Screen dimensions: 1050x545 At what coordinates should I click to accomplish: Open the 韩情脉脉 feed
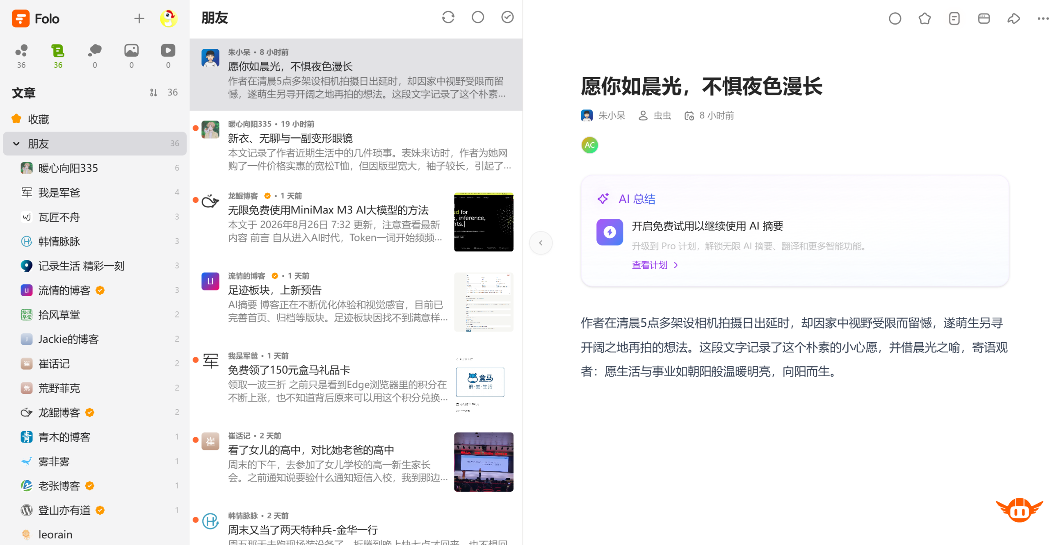[x=94, y=241]
